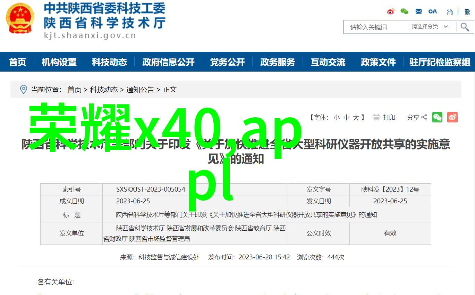Share article via green WeChat icon
The width and height of the screenshot is (475, 295).
coord(437,118)
